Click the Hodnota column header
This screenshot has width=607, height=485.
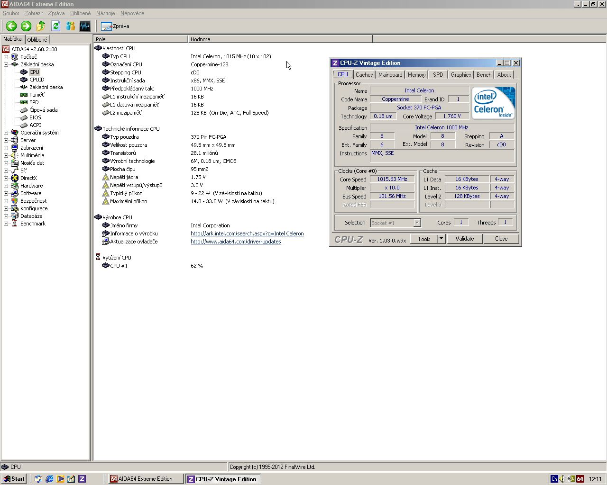coord(280,39)
